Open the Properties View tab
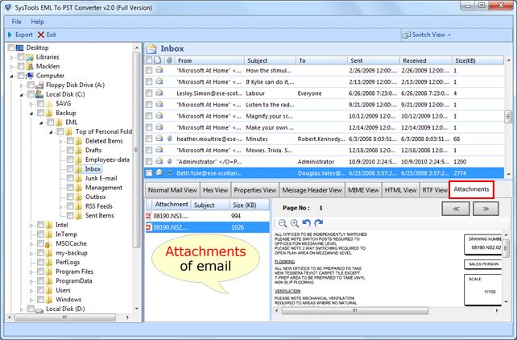Screen dimensions: 517x340 (x=254, y=190)
